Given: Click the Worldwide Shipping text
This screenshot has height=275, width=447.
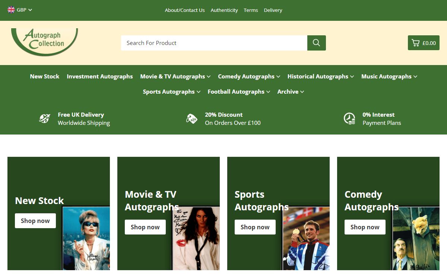Looking at the screenshot, I should 84,123.
